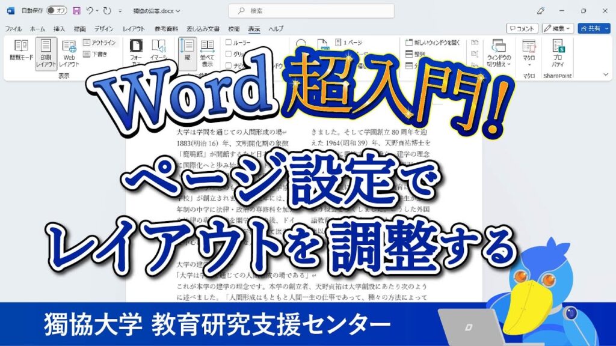The width and height of the screenshot is (616, 346).
Task: Switch to the デザイン tab
Action: point(103,29)
